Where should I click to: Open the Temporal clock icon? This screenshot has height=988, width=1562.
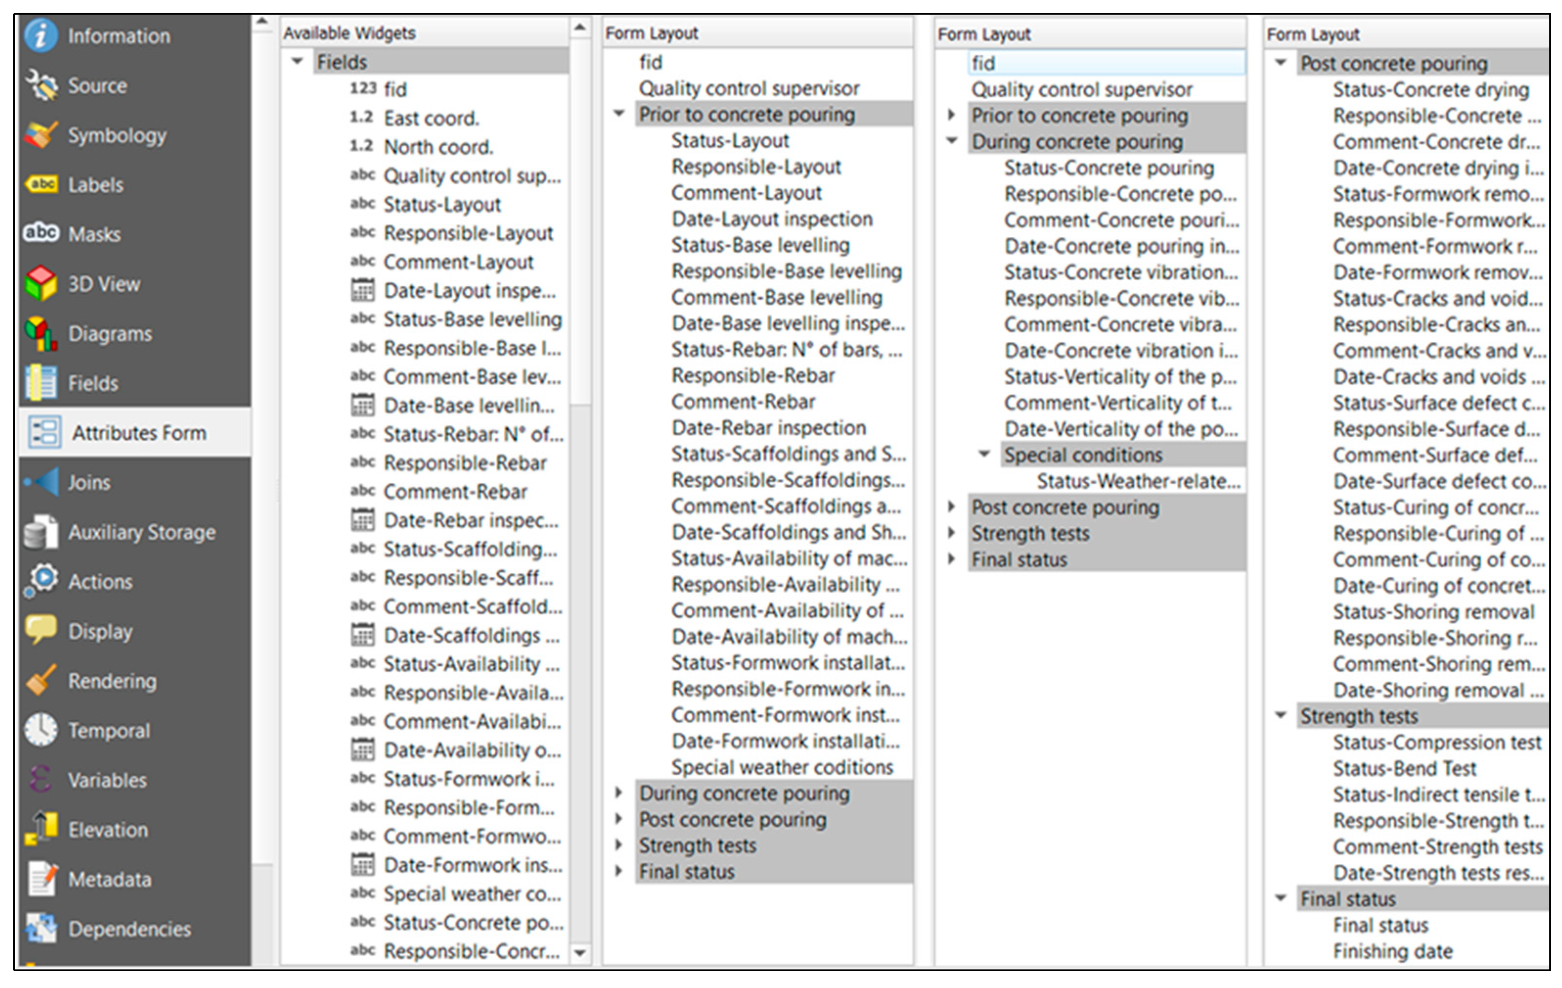[x=40, y=730]
